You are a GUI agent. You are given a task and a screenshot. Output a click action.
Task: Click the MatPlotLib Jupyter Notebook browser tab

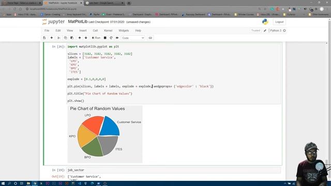click(x=63, y=3)
